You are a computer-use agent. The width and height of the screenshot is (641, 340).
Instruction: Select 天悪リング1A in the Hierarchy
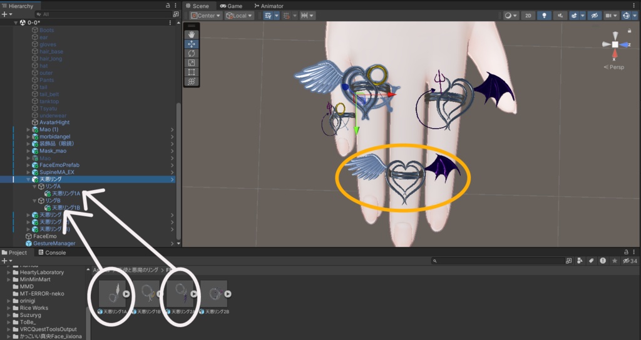tap(66, 194)
